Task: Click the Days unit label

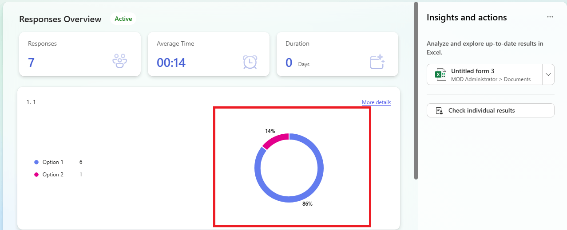Action: point(304,64)
